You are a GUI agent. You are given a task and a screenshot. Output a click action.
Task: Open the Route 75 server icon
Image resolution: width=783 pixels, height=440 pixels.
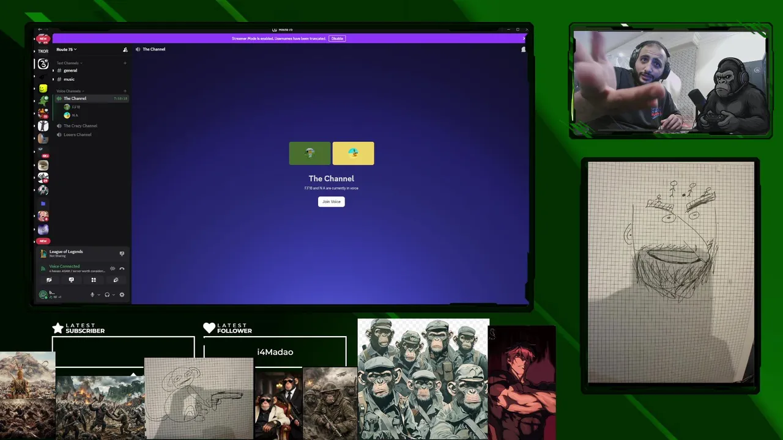pos(43,64)
